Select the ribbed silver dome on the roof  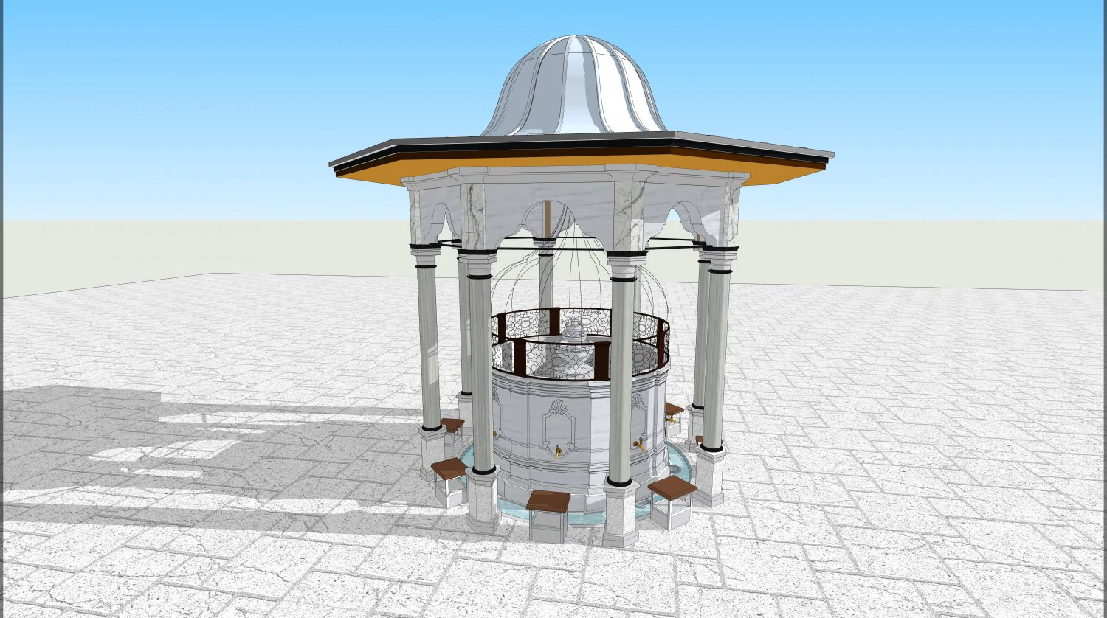(574, 86)
